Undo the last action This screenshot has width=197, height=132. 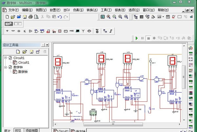[x=60, y=17]
